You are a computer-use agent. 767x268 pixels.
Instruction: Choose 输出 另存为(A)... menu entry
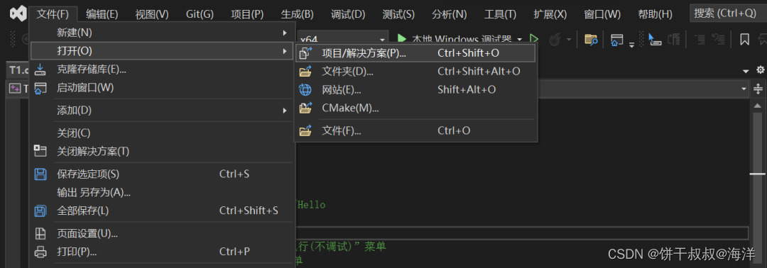click(x=163, y=192)
